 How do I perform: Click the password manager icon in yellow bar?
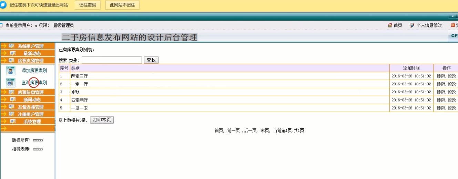tap(3, 5)
